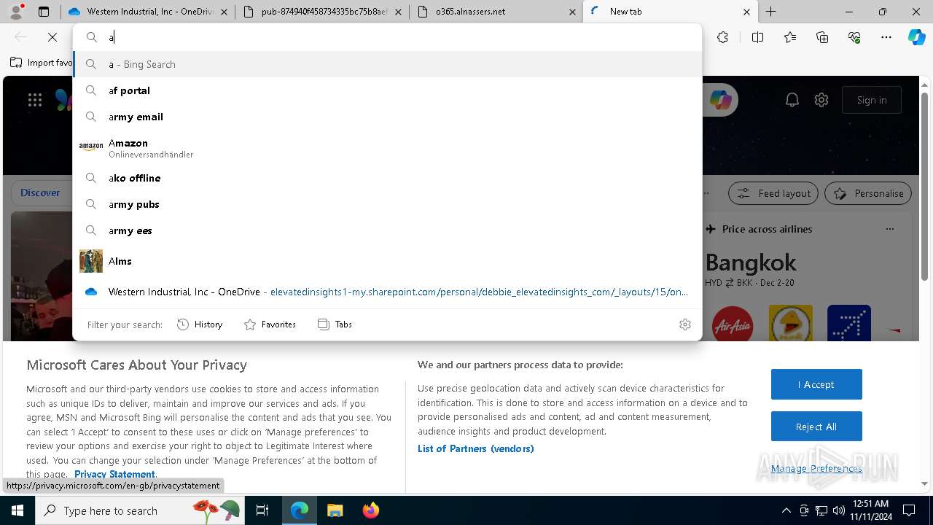Open the profile avatar icon

pos(15,12)
